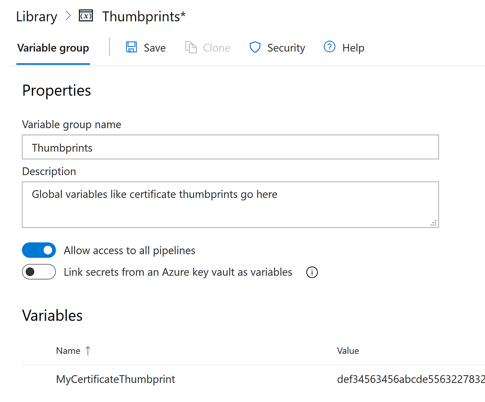
Task: Toggle sort order with the Name column arrow
Action: click(88, 351)
